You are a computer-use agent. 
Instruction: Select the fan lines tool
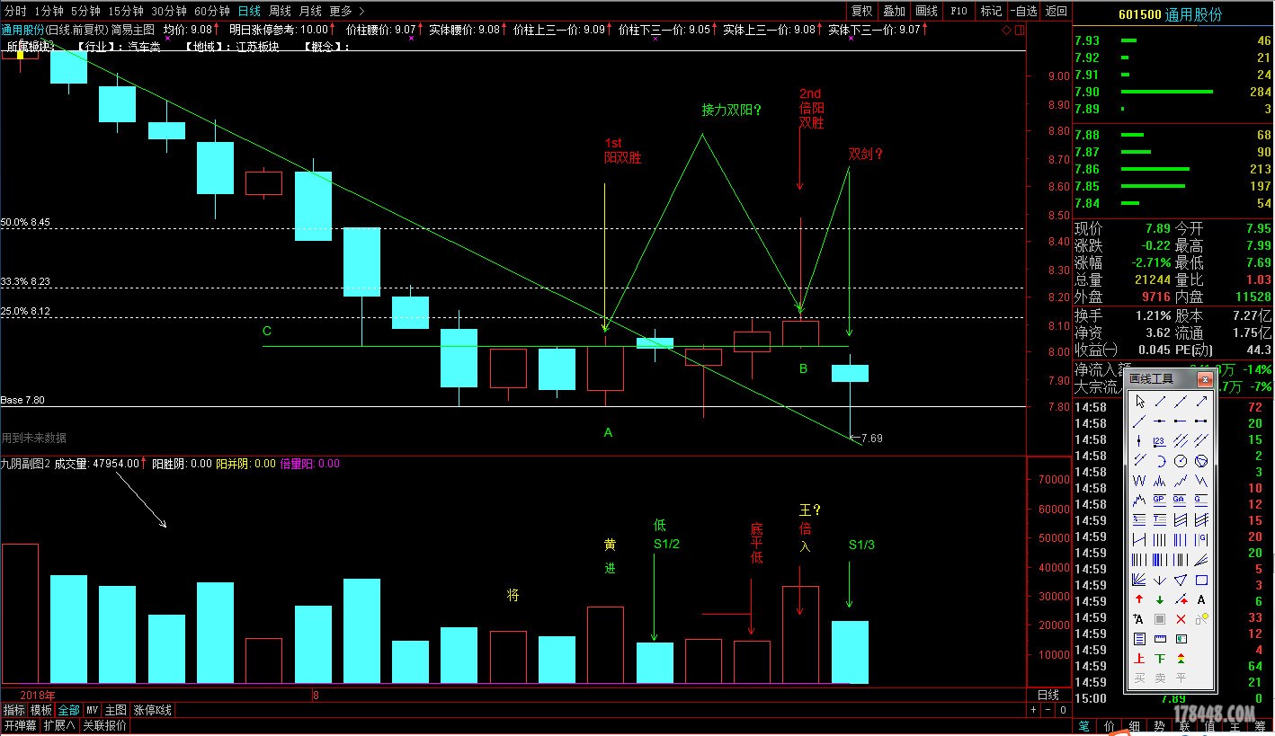pos(1139,580)
